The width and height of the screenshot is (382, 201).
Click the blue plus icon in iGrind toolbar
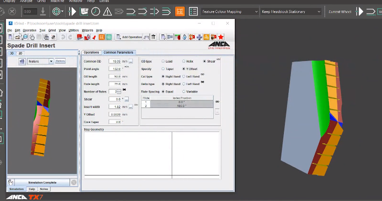(199, 37)
